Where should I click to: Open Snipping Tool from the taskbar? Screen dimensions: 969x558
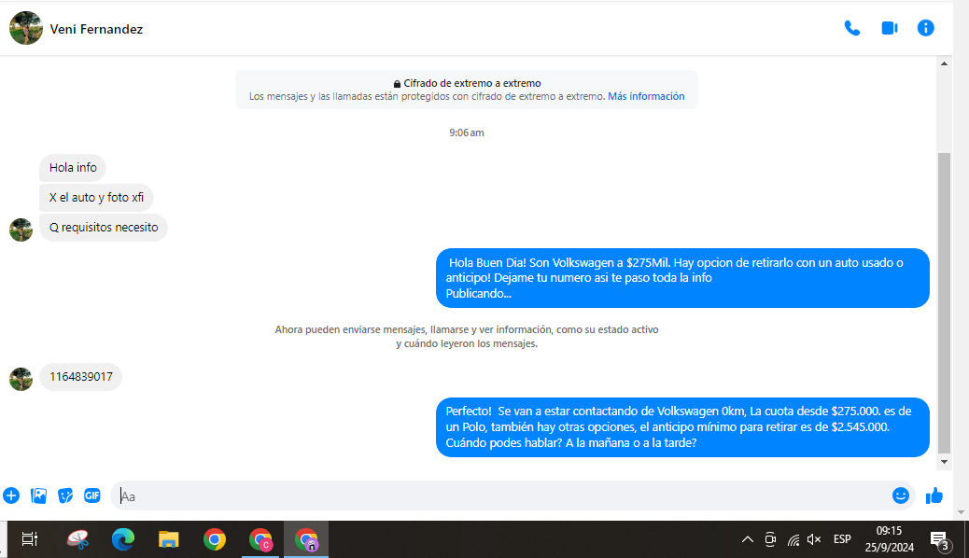pos(77,539)
